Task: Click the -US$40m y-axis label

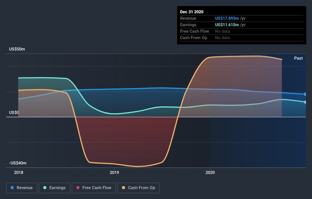Action: [17, 163]
